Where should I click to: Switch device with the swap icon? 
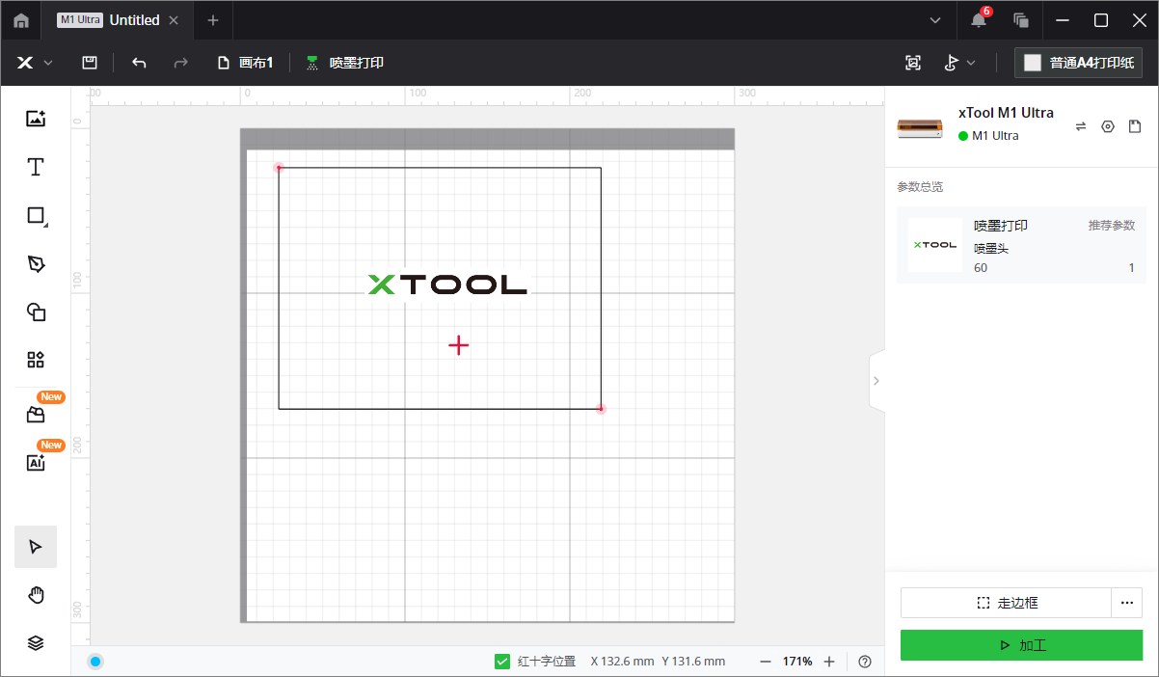tap(1081, 126)
